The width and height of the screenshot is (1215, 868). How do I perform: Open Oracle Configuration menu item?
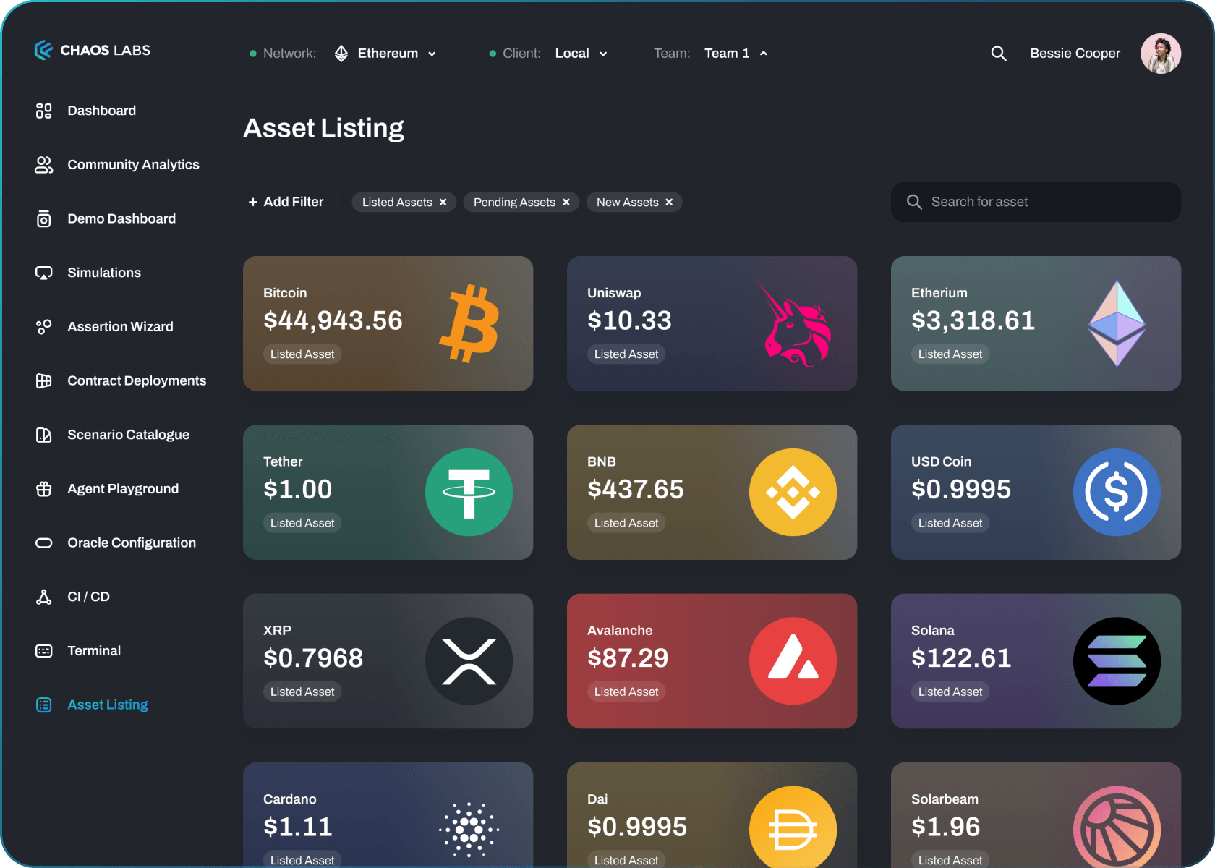point(132,542)
